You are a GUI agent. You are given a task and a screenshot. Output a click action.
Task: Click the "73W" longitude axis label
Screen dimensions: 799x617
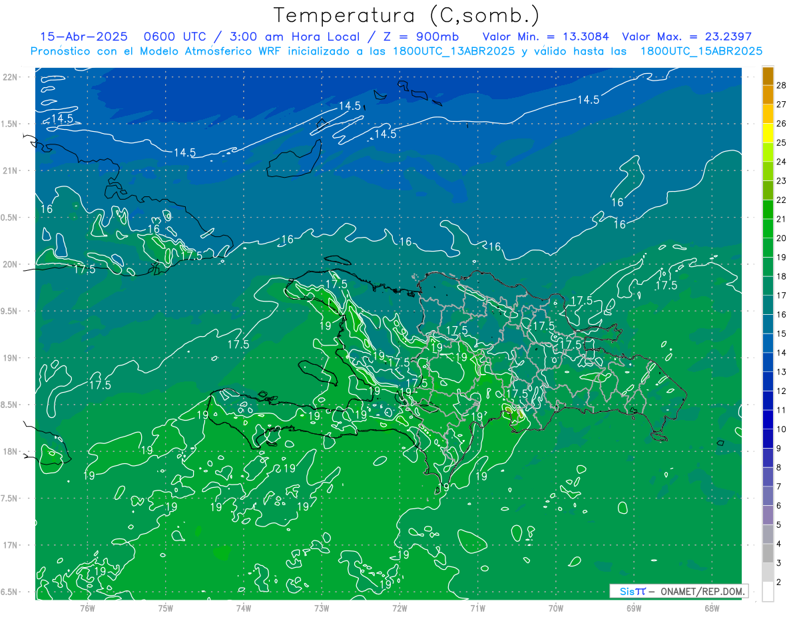click(x=322, y=608)
